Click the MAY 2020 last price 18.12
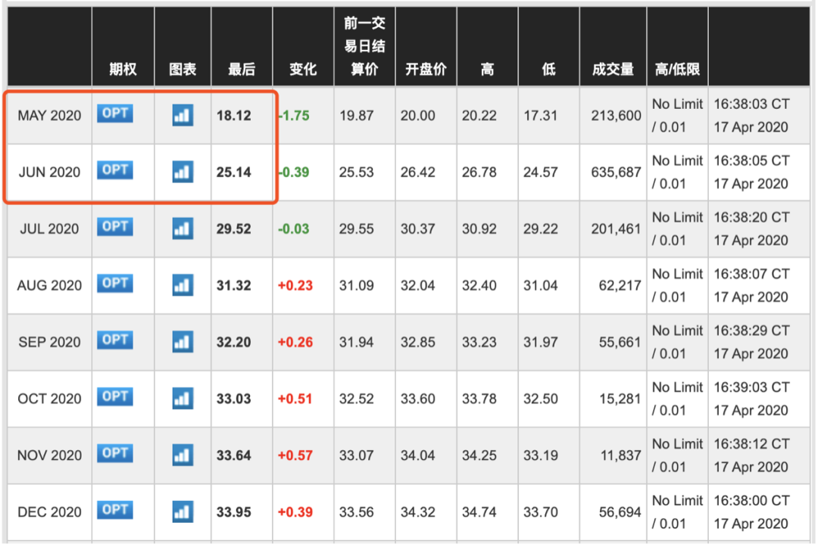Viewport: 818px width, 550px height. (233, 116)
